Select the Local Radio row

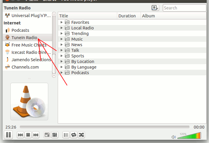point(132,28)
